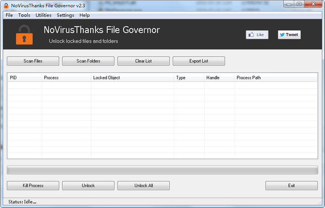The height and width of the screenshot is (208, 325).
Task: Open the Tools menu
Action: [24, 15]
